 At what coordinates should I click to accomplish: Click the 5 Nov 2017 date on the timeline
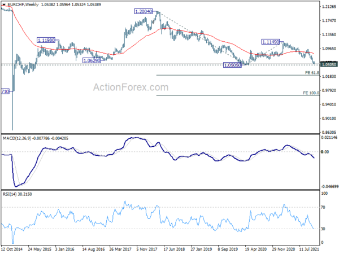click(147, 249)
